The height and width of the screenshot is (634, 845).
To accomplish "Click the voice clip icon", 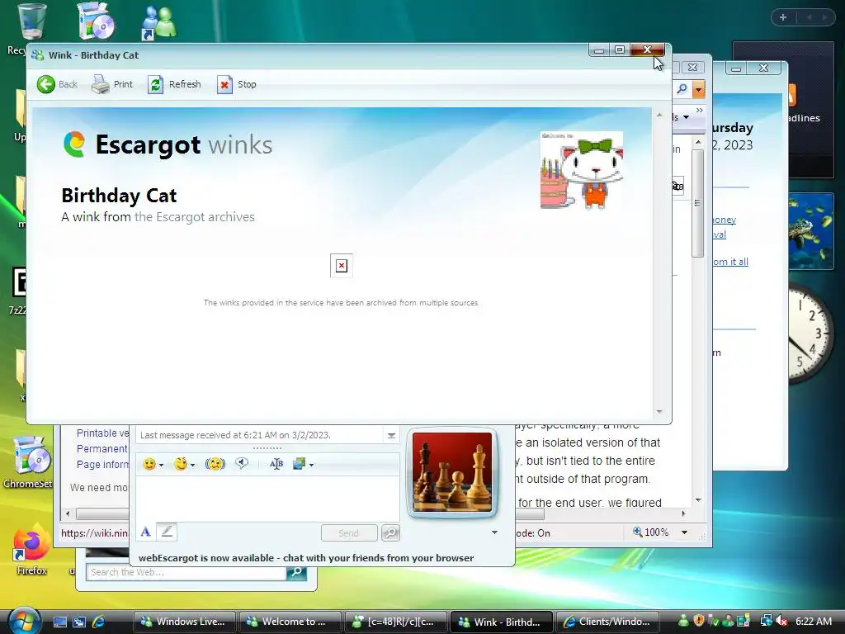I will 242,464.
